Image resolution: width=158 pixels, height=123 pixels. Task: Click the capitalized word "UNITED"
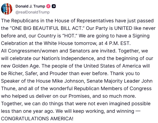(123, 28)
